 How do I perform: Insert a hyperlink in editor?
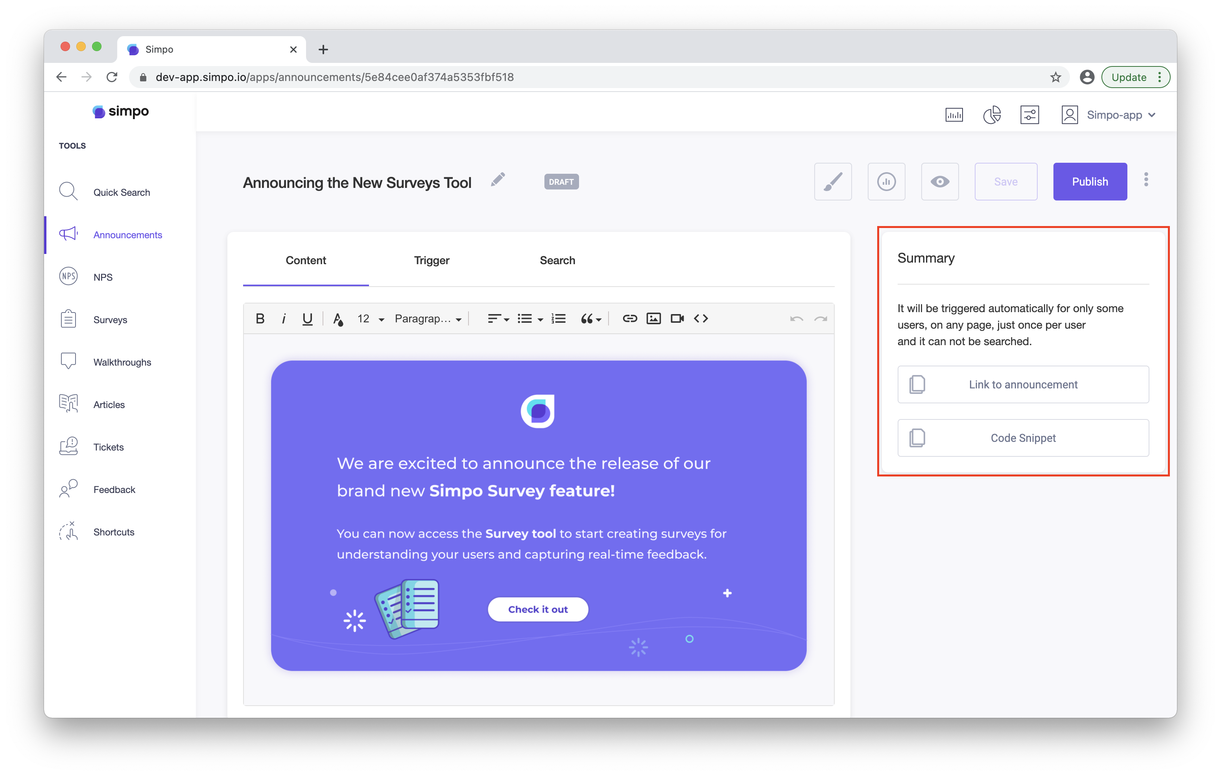tap(629, 318)
